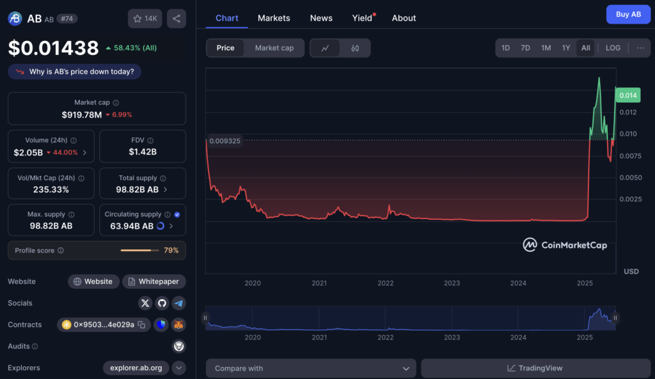Screen dimensions: 655x379
Task: Open the share icon button
Action: 177,19
